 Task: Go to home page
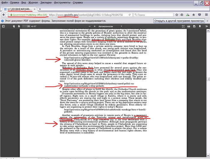click(194, 15)
